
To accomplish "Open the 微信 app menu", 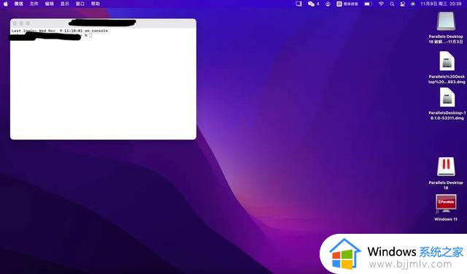I will point(18,4).
